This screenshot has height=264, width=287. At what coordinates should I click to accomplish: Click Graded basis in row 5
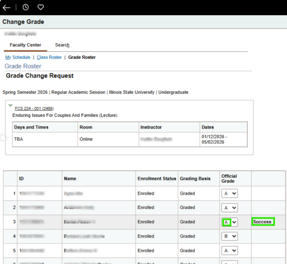[x=188, y=250]
